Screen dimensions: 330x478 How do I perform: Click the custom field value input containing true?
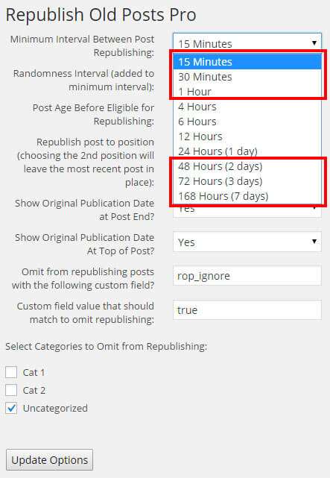(247, 309)
